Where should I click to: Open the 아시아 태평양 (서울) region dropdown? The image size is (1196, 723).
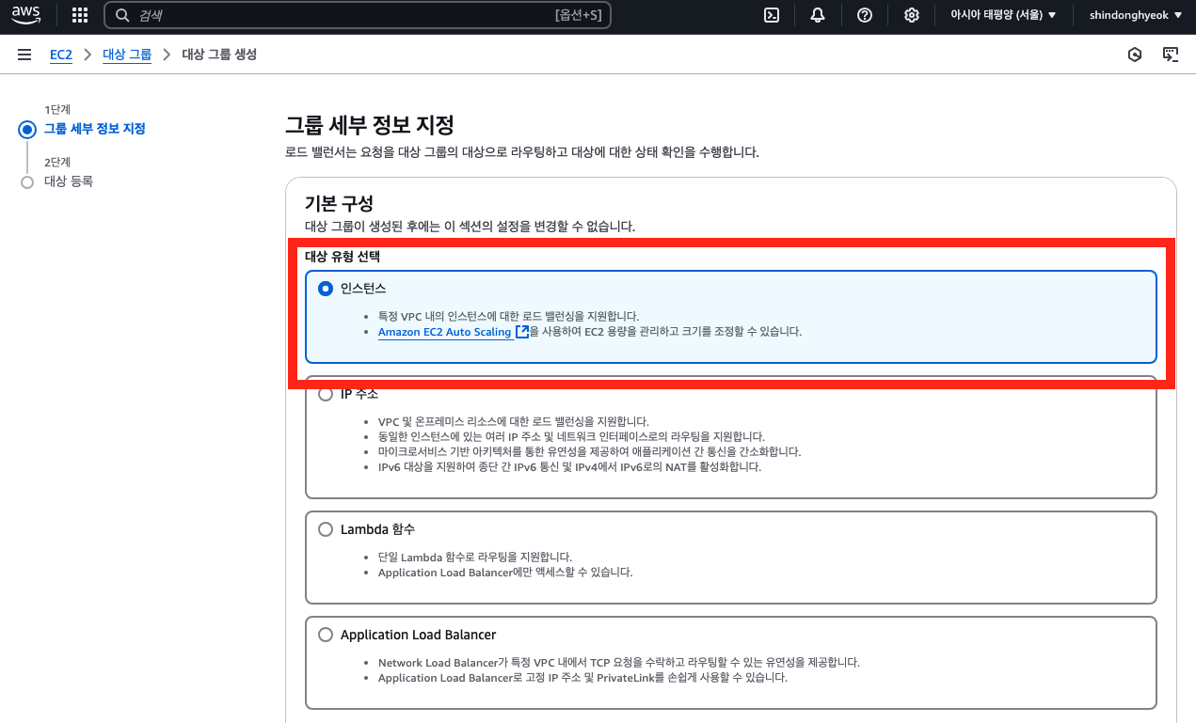tap(1003, 15)
